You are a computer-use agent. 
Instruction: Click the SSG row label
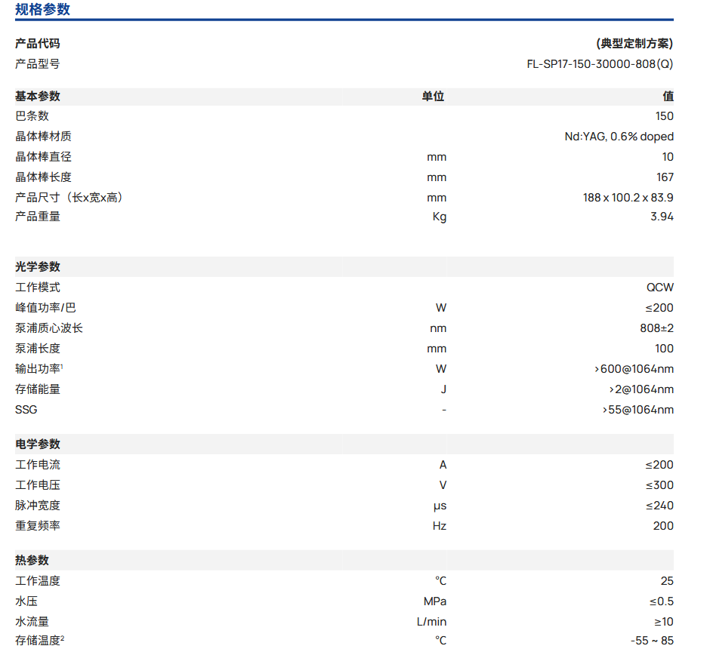[26, 410]
